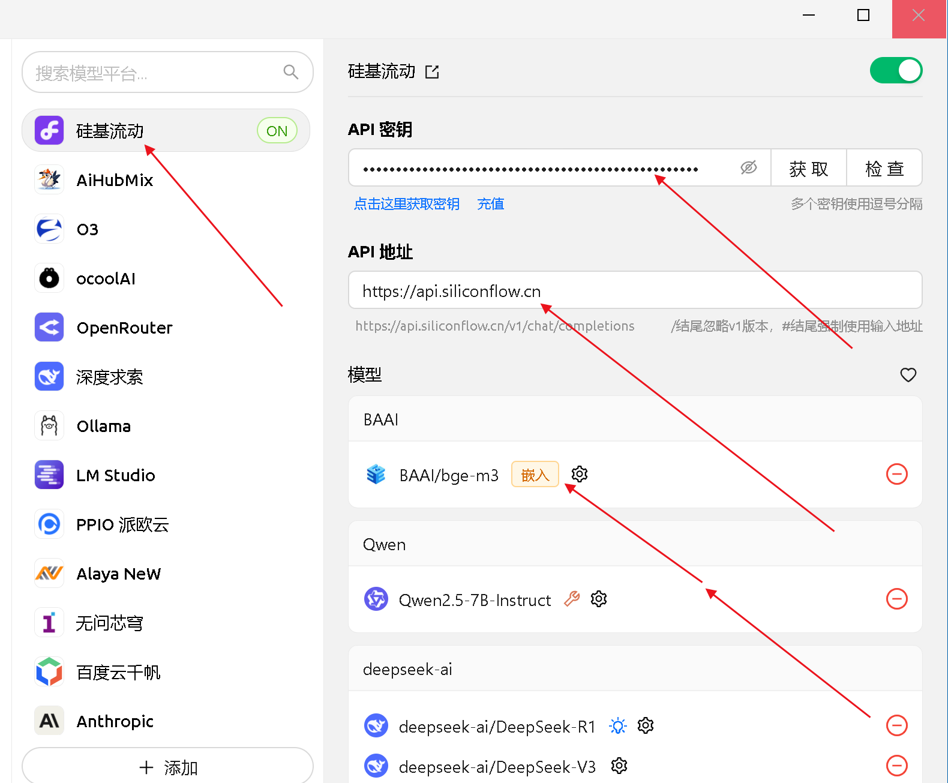Viewport: 948px width, 783px height.
Task: Remove DeepSeek-V3 with minus icon
Action: click(897, 766)
